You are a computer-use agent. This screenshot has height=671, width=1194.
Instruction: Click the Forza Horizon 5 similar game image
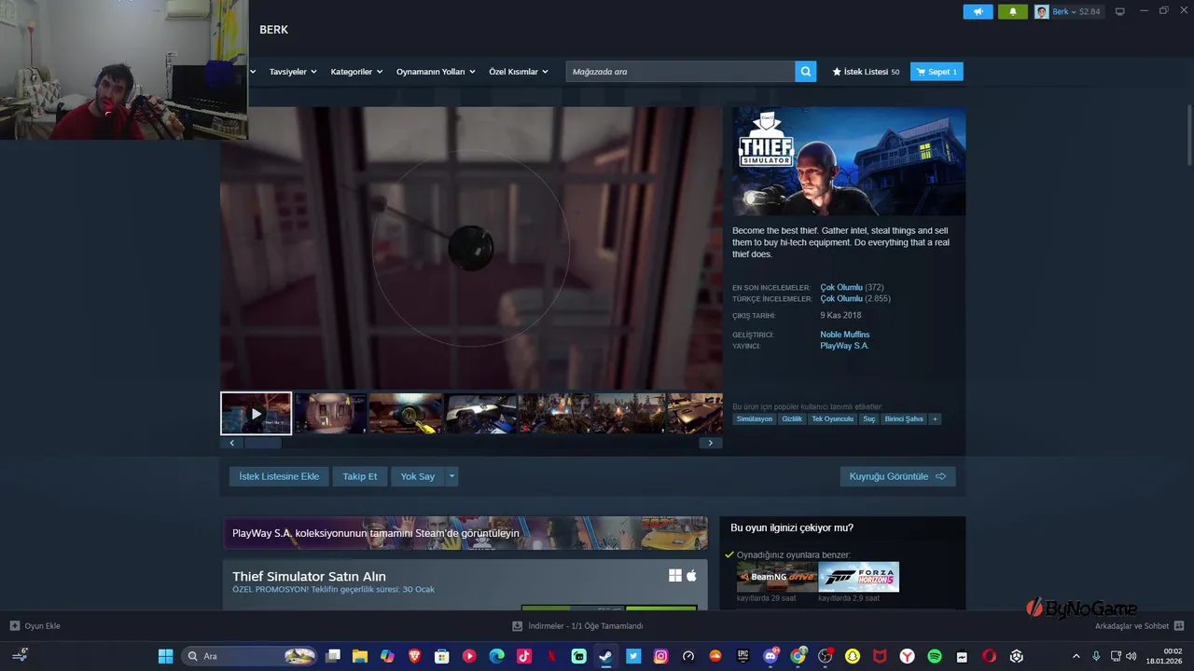pyautogui.click(x=858, y=577)
